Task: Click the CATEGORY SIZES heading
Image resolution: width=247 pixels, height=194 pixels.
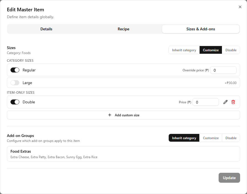Action: (x=20, y=60)
